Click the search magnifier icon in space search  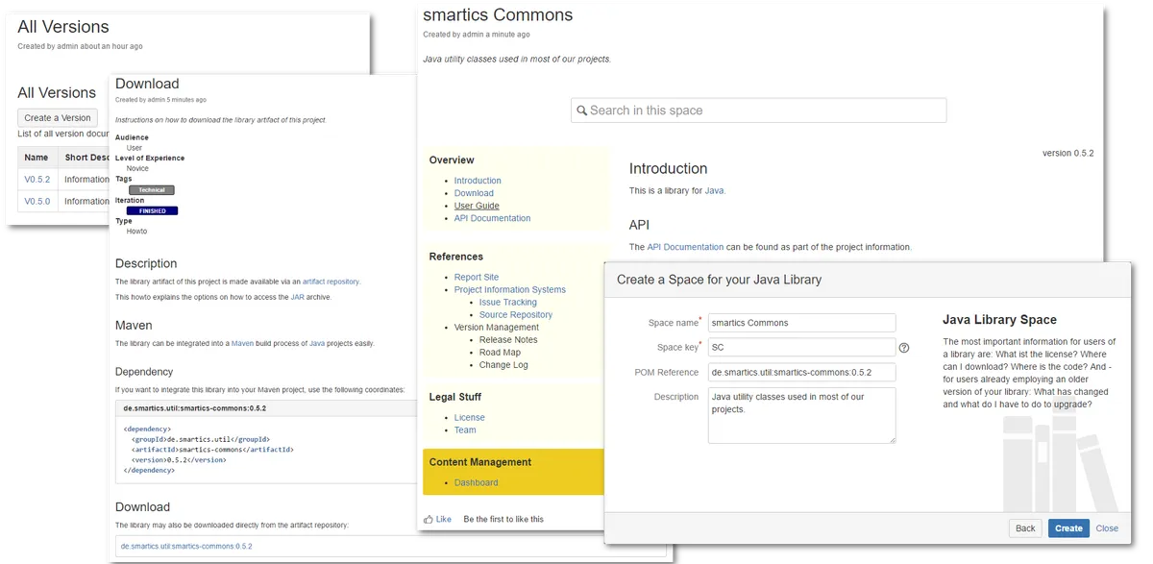pyautogui.click(x=581, y=110)
